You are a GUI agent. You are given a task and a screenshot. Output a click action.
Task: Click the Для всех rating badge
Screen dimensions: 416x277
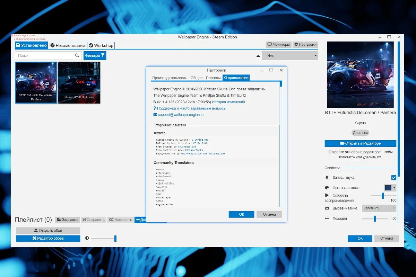click(x=361, y=133)
